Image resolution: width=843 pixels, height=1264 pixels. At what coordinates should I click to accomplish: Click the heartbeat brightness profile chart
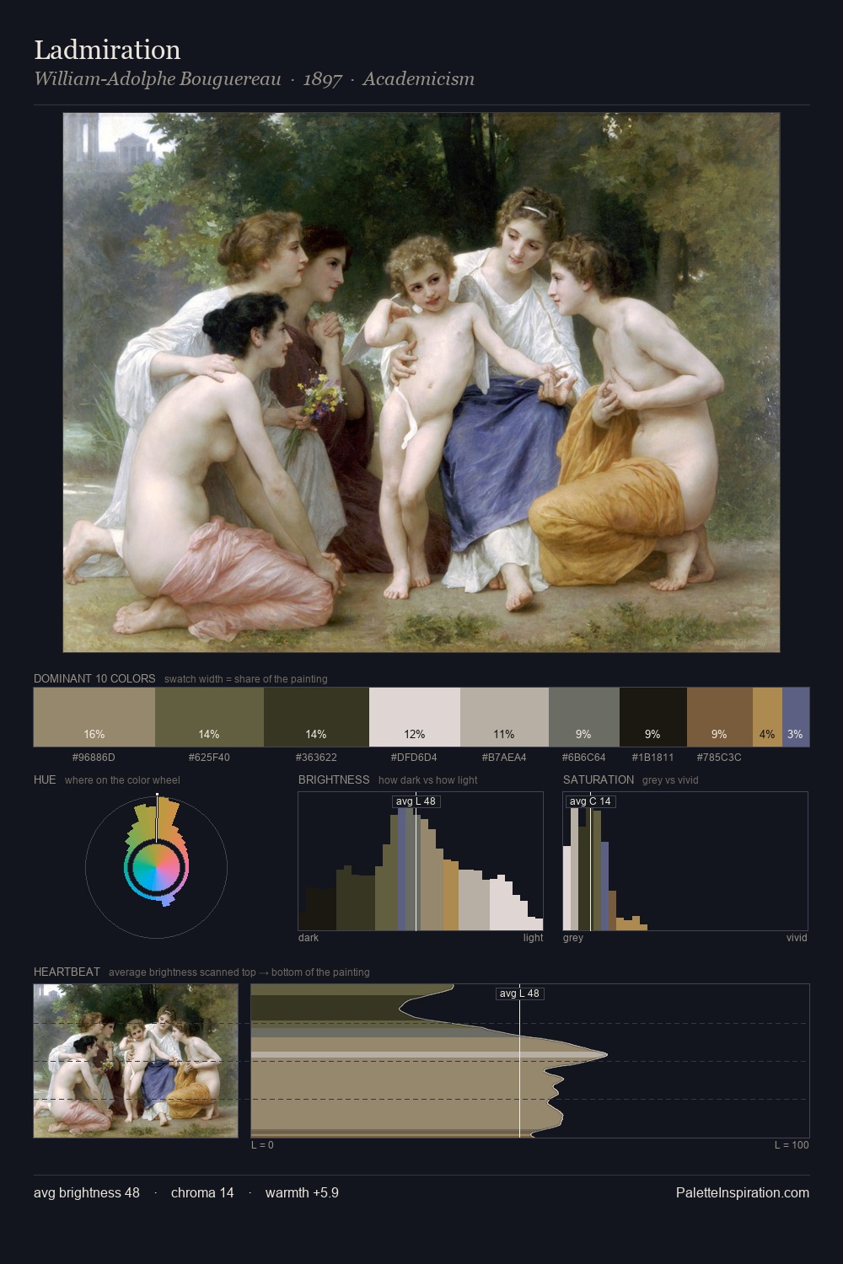pyautogui.click(x=530, y=1061)
